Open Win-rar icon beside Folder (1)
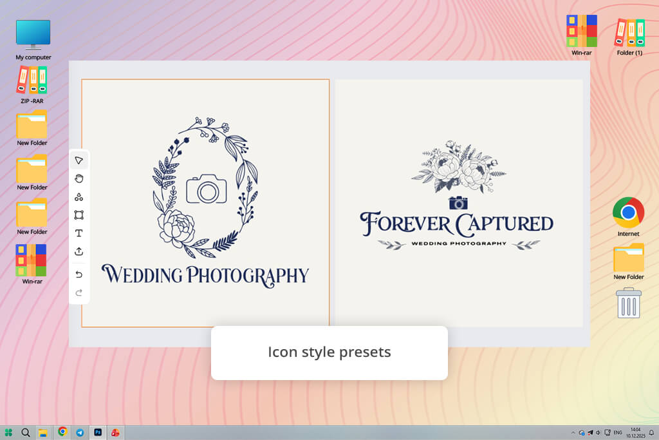 click(x=582, y=35)
